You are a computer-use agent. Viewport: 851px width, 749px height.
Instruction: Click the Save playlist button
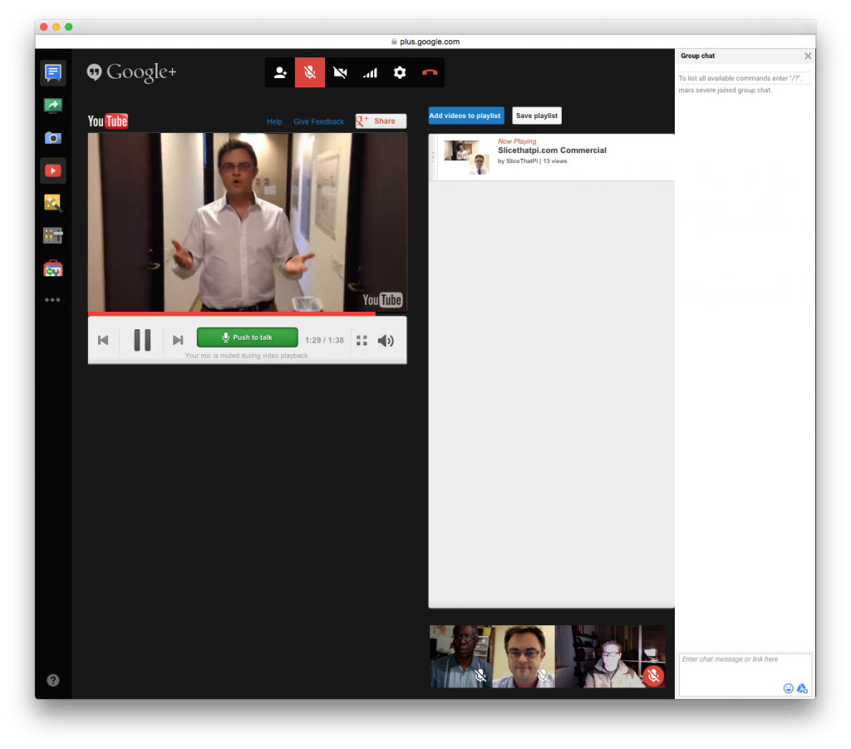pyautogui.click(x=536, y=116)
